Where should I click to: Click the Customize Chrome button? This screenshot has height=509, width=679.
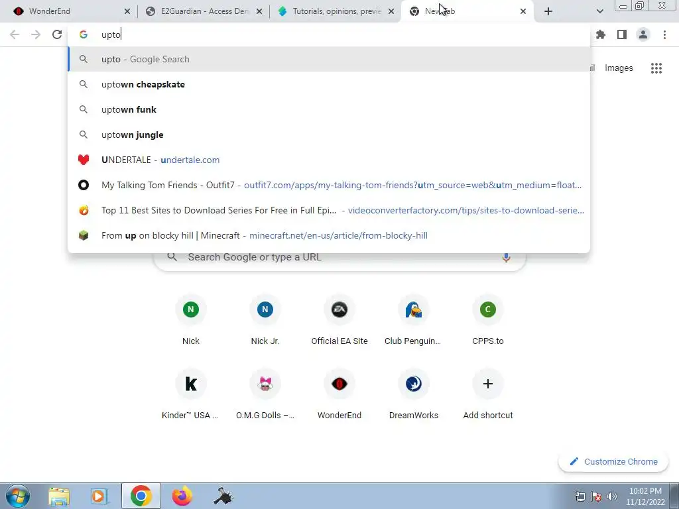(613, 461)
